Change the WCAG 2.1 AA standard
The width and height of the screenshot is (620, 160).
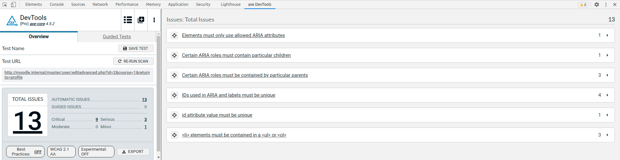(61, 152)
